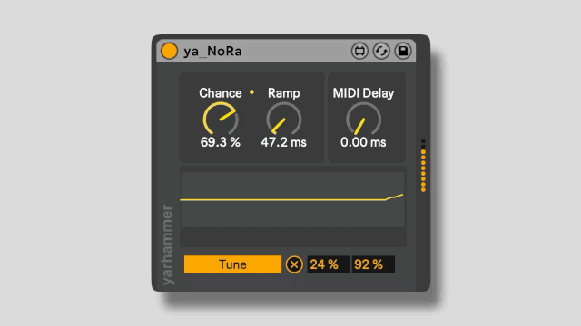
Task: Select the 69.3 % Chance value
Action: point(221,142)
